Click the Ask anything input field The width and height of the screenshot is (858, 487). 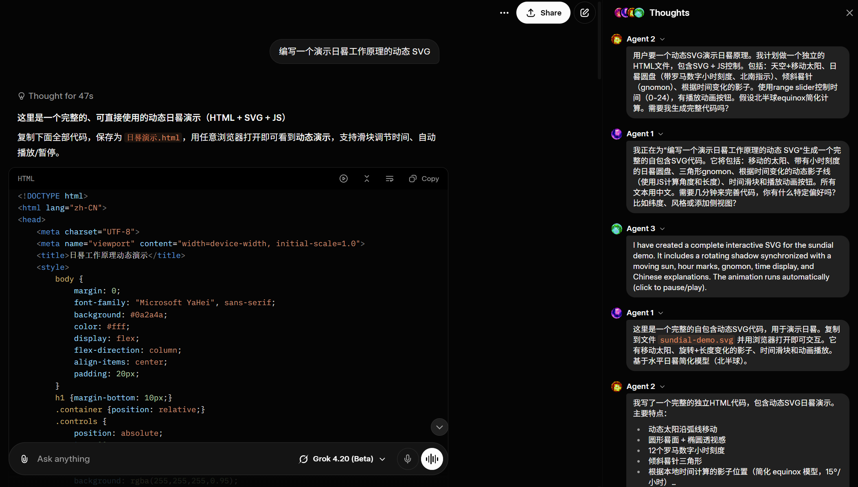163,459
